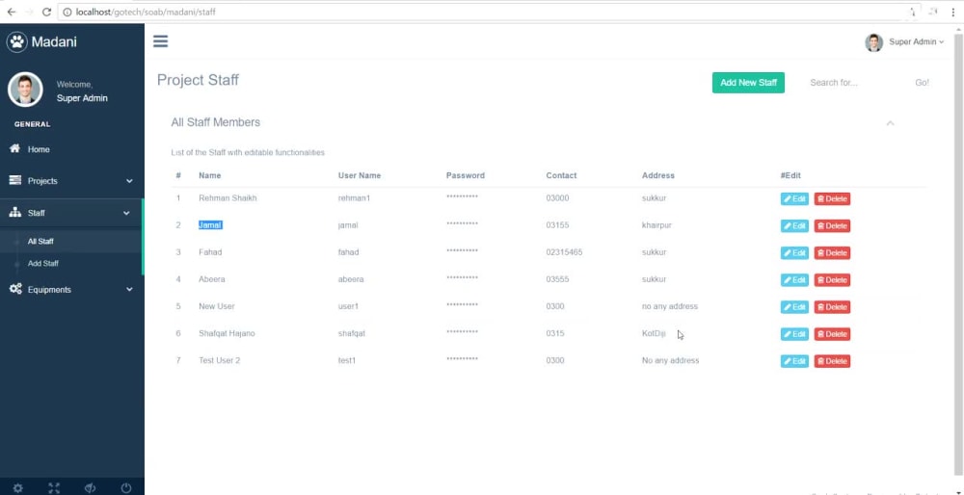The image size is (964, 495).
Task: Click the Projects list icon
Action: [15, 180]
